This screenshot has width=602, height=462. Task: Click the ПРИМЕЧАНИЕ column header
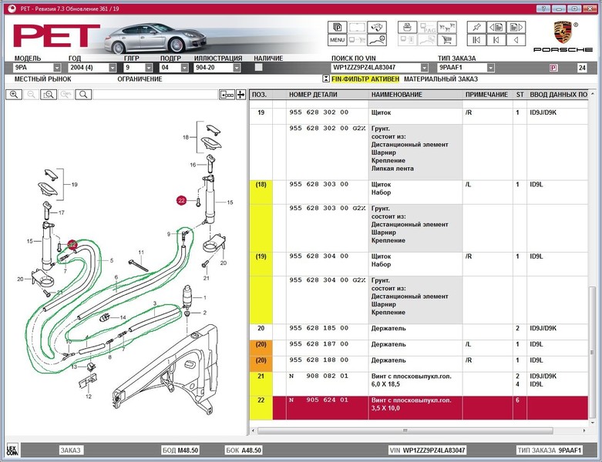tap(486, 94)
